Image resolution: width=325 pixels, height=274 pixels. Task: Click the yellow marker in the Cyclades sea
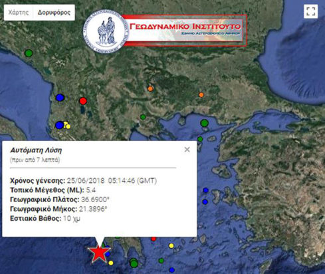click(x=171, y=245)
